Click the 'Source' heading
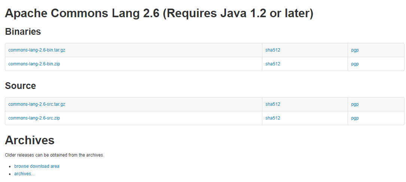Image resolution: width=406 pixels, height=182 pixels. pyautogui.click(x=21, y=86)
